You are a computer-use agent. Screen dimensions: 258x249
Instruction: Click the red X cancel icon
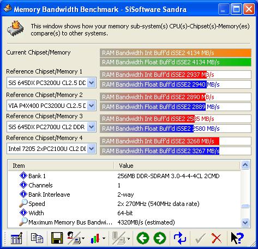217,238
